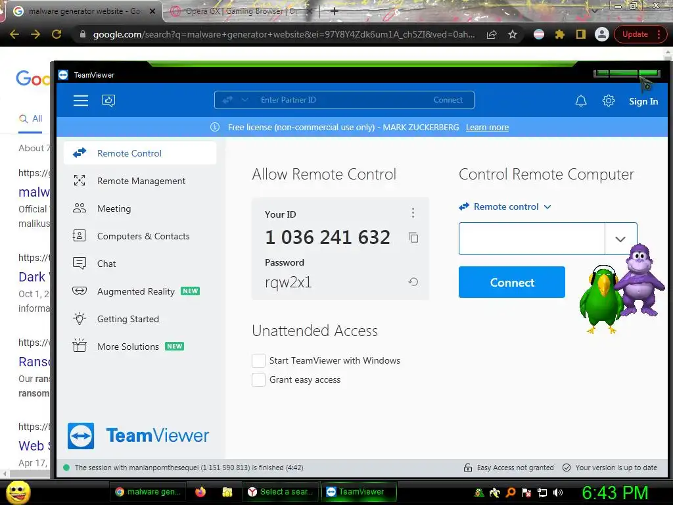Click the network tray icon
Screen dimensions: 673x505
(x=542, y=493)
